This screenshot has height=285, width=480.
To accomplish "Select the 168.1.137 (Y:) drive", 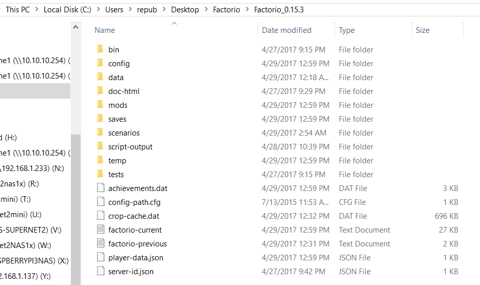I will point(25,276).
